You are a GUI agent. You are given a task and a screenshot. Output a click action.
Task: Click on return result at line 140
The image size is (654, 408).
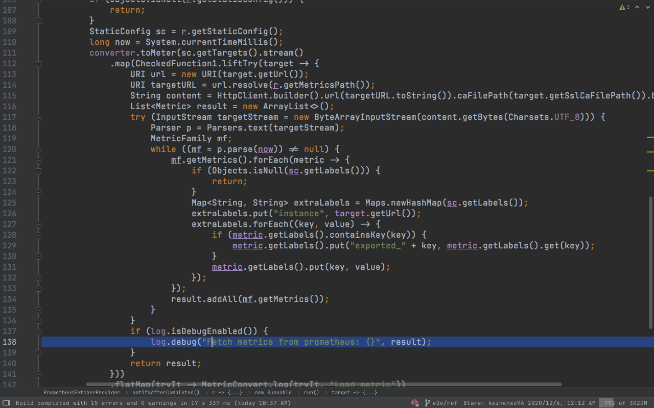point(163,363)
